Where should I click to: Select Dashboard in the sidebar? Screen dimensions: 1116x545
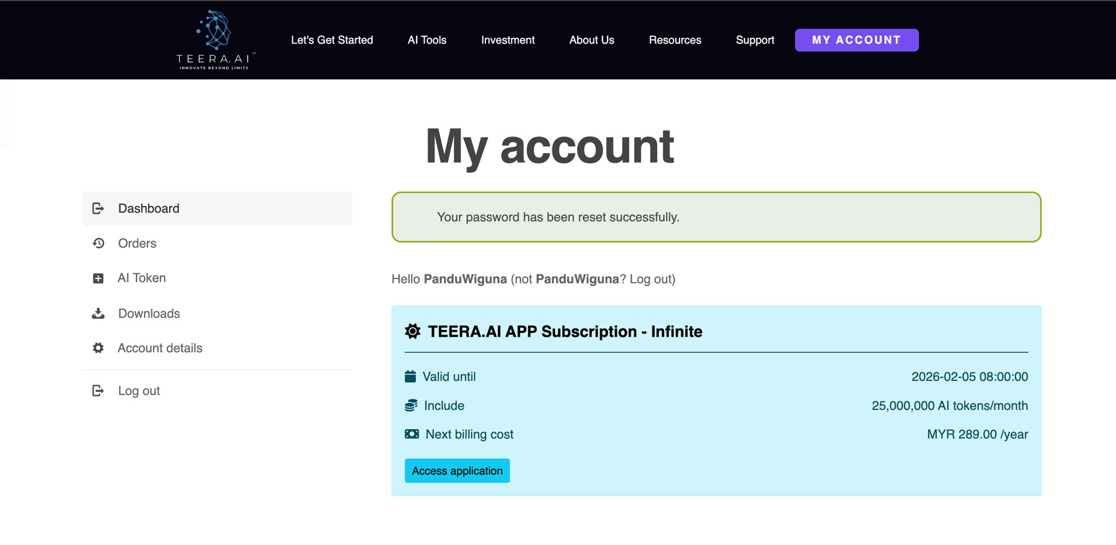click(217, 208)
